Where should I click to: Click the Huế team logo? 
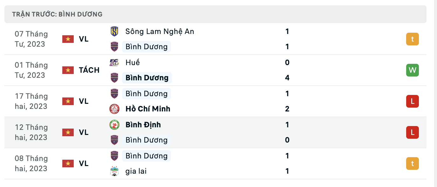[114, 62]
